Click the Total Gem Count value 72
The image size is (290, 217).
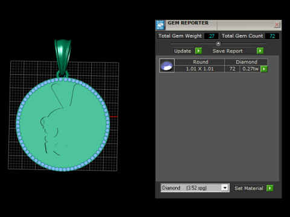(x=272, y=36)
